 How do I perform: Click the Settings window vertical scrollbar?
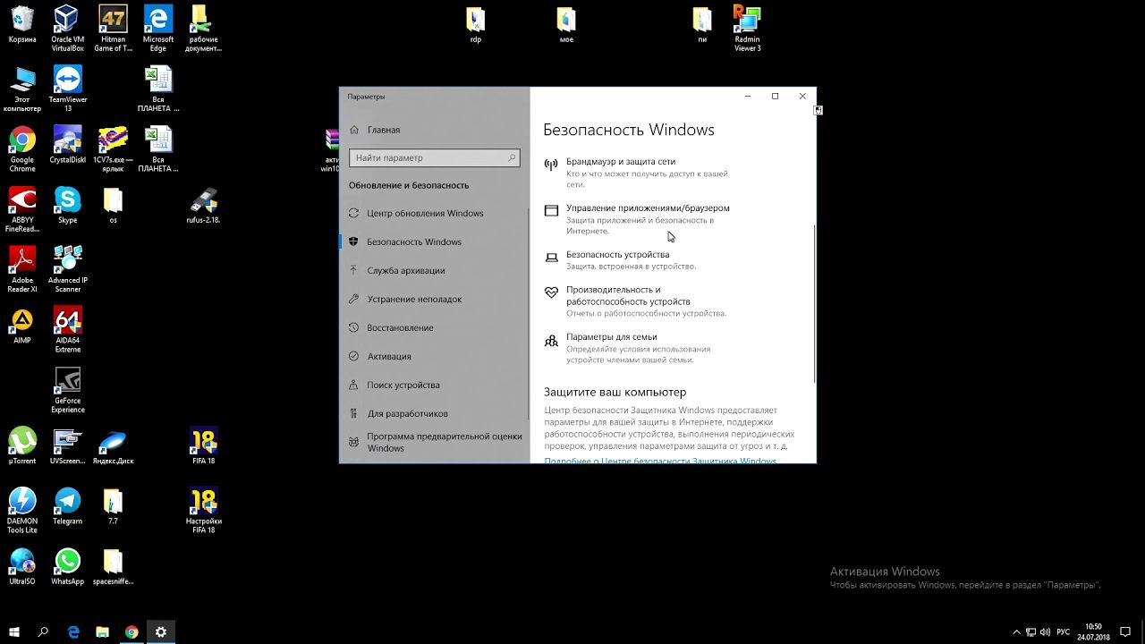(x=814, y=302)
